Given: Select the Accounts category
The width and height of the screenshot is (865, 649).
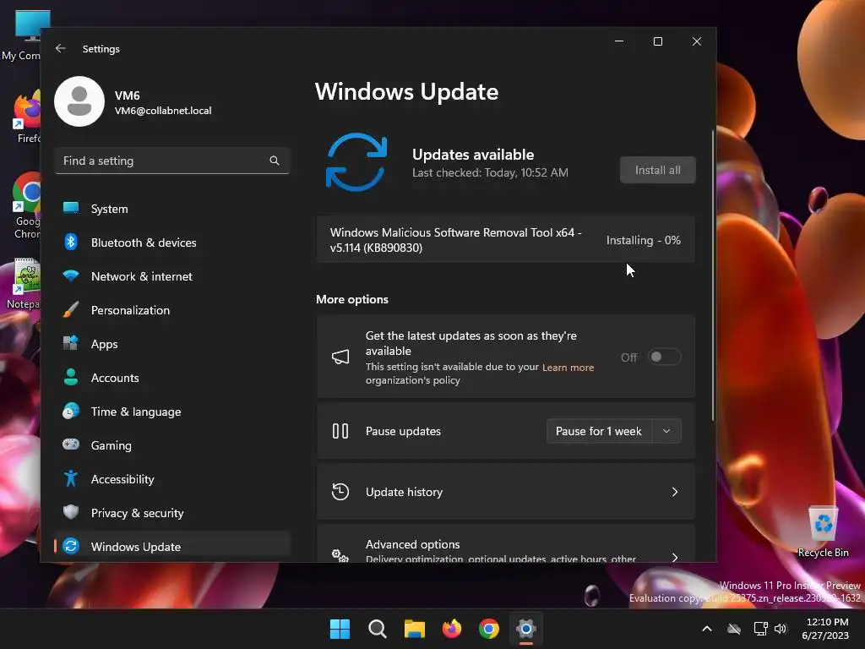Looking at the screenshot, I should click(x=172, y=378).
